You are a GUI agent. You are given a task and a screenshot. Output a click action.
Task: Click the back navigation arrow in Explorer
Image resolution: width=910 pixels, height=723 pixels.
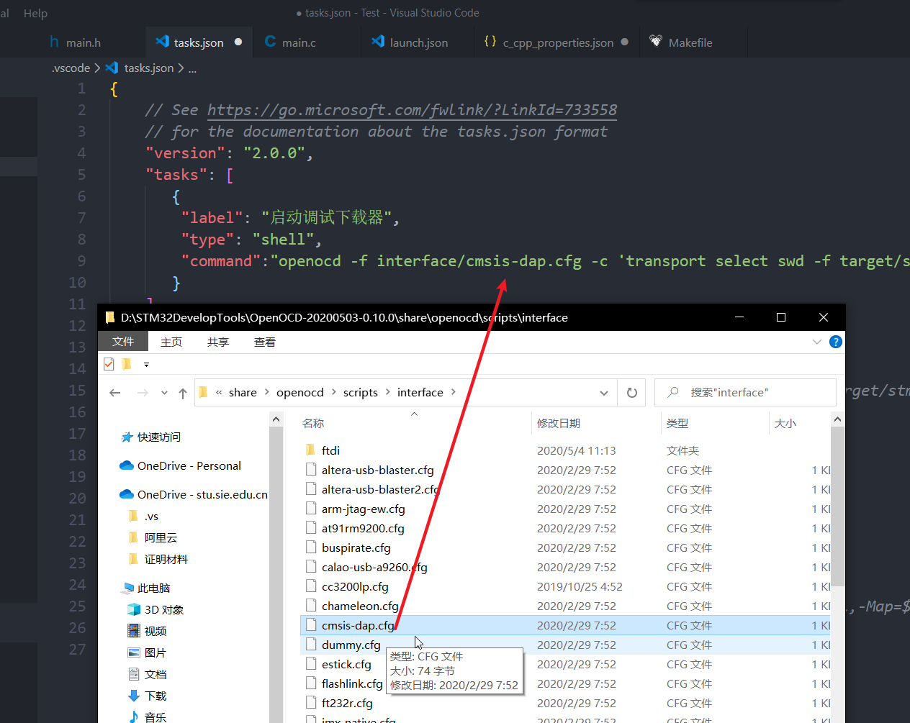(114, 392)
